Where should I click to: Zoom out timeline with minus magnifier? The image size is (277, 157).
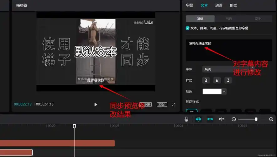coord(234,119)
